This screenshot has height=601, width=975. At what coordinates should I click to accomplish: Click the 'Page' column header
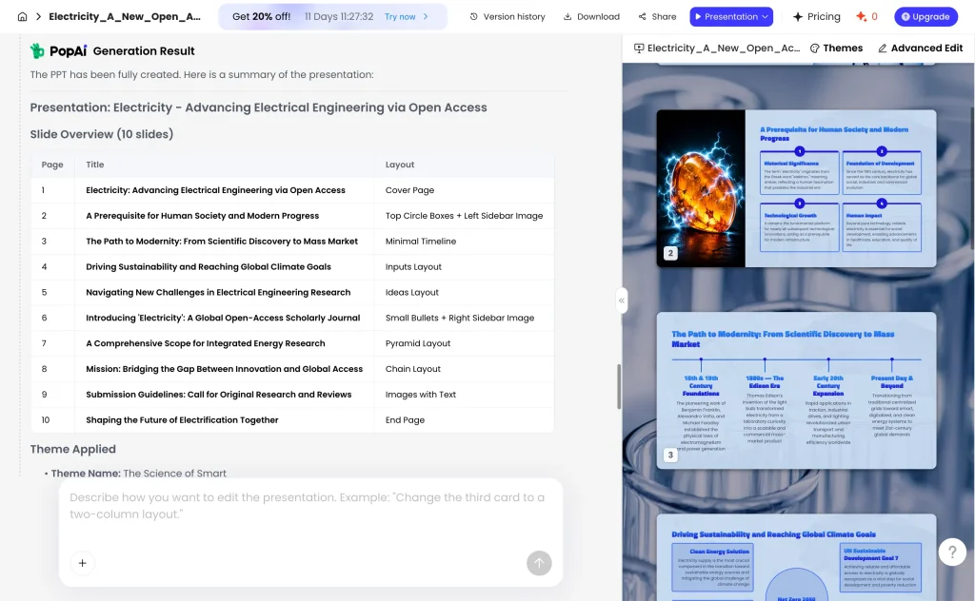click(x=52, y=165)
